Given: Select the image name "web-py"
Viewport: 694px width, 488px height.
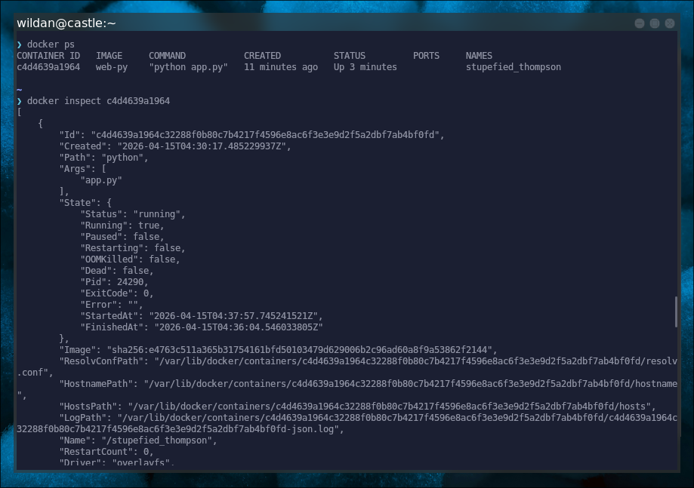Looking at the screenshot, I should click(x=111, y=67).
